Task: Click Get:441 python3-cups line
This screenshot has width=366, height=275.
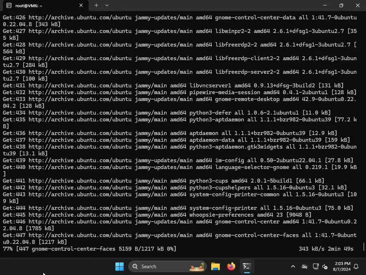Action: coord(164,180)
